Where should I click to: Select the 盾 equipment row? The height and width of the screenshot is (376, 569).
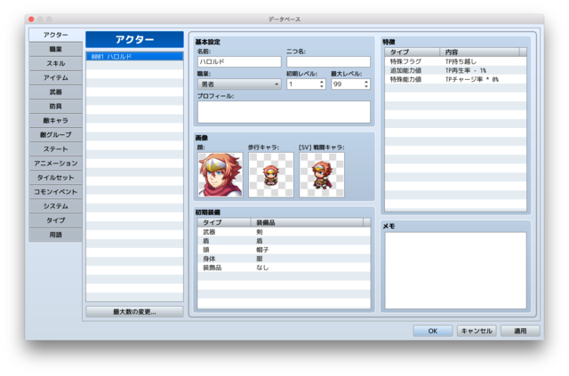(284, 241)
